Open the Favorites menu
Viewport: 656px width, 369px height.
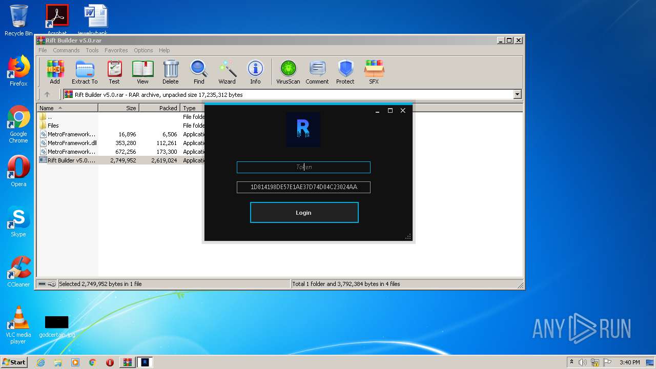pyautogui.click(x=116, y=50)
